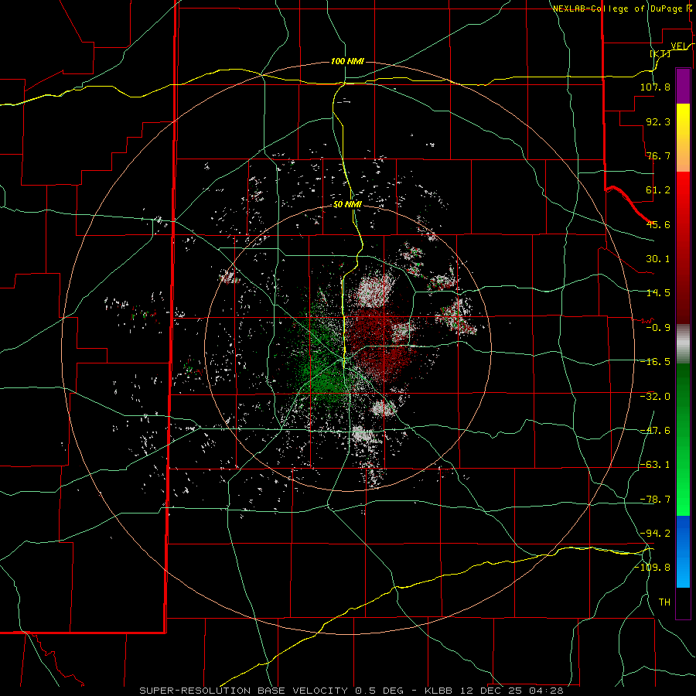Click the 92.3 velocity scale value
696x696 pixels.
(658, 121)
